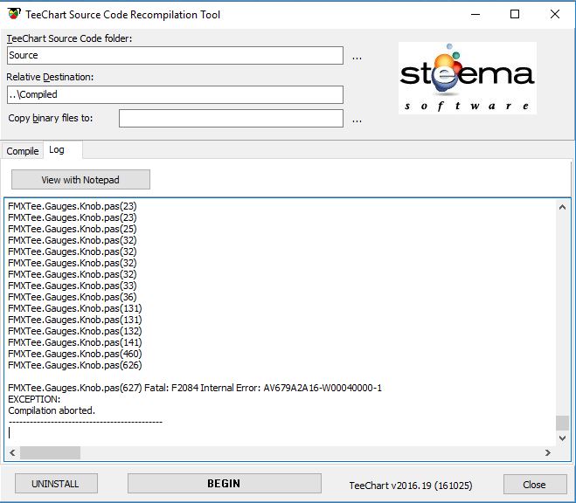Click the TeeChart app icon in title bar
The height and width of the screenshot is (503, 576).
tap(14, 14)
